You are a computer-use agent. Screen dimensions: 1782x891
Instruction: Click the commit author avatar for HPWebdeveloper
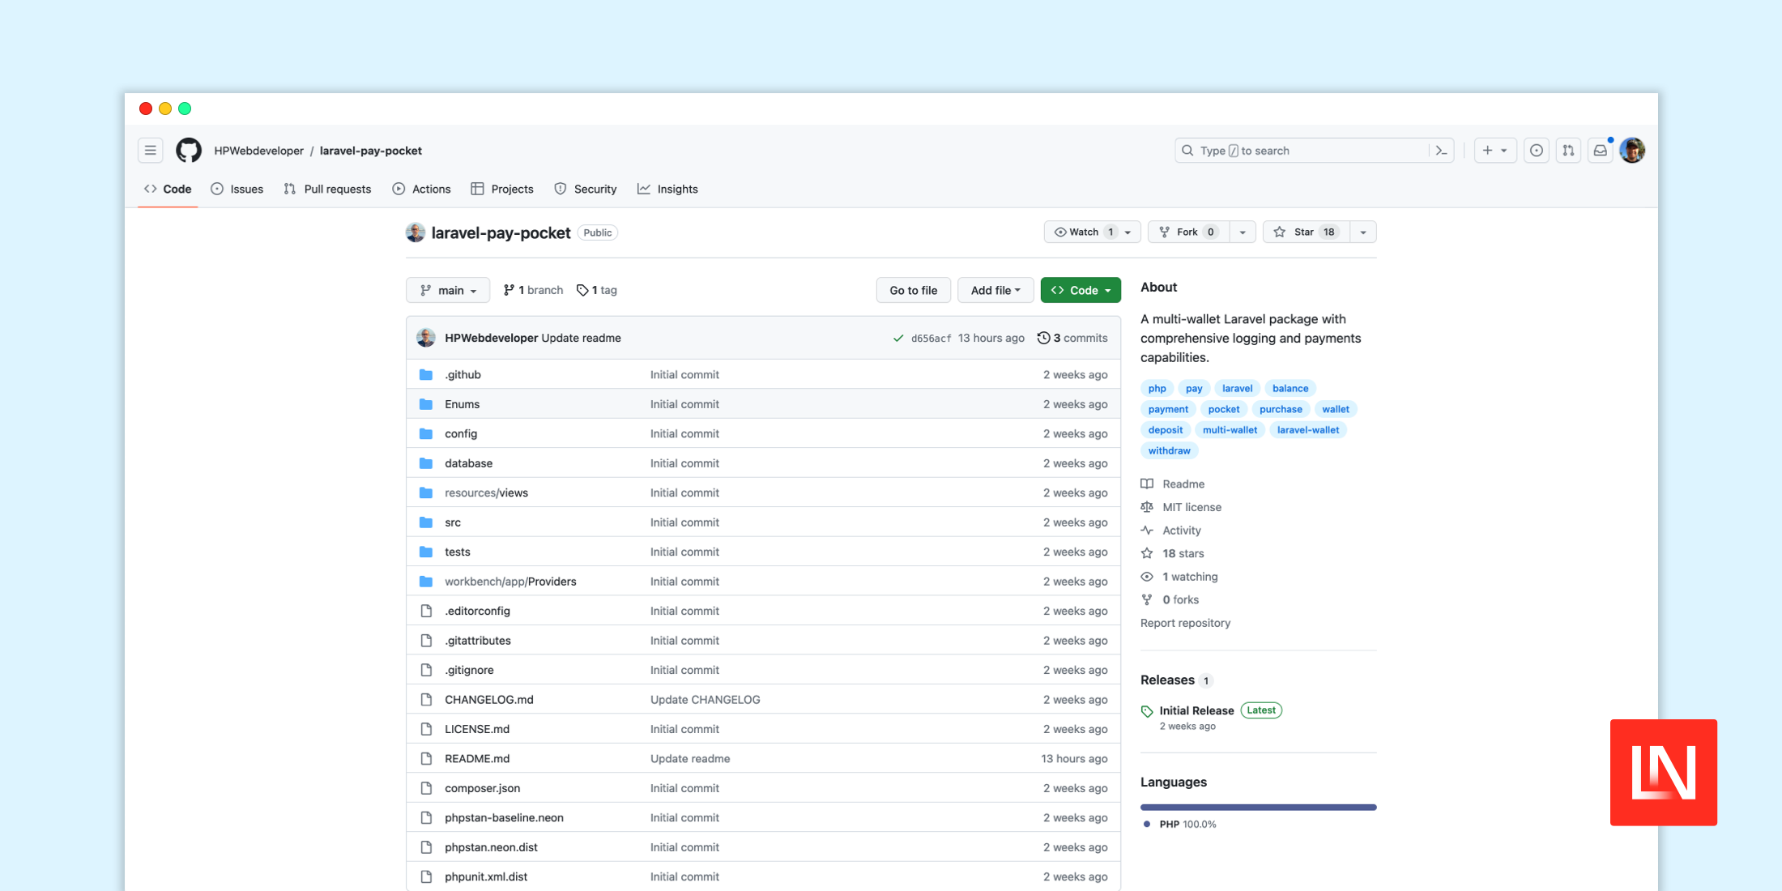(426, 338)
